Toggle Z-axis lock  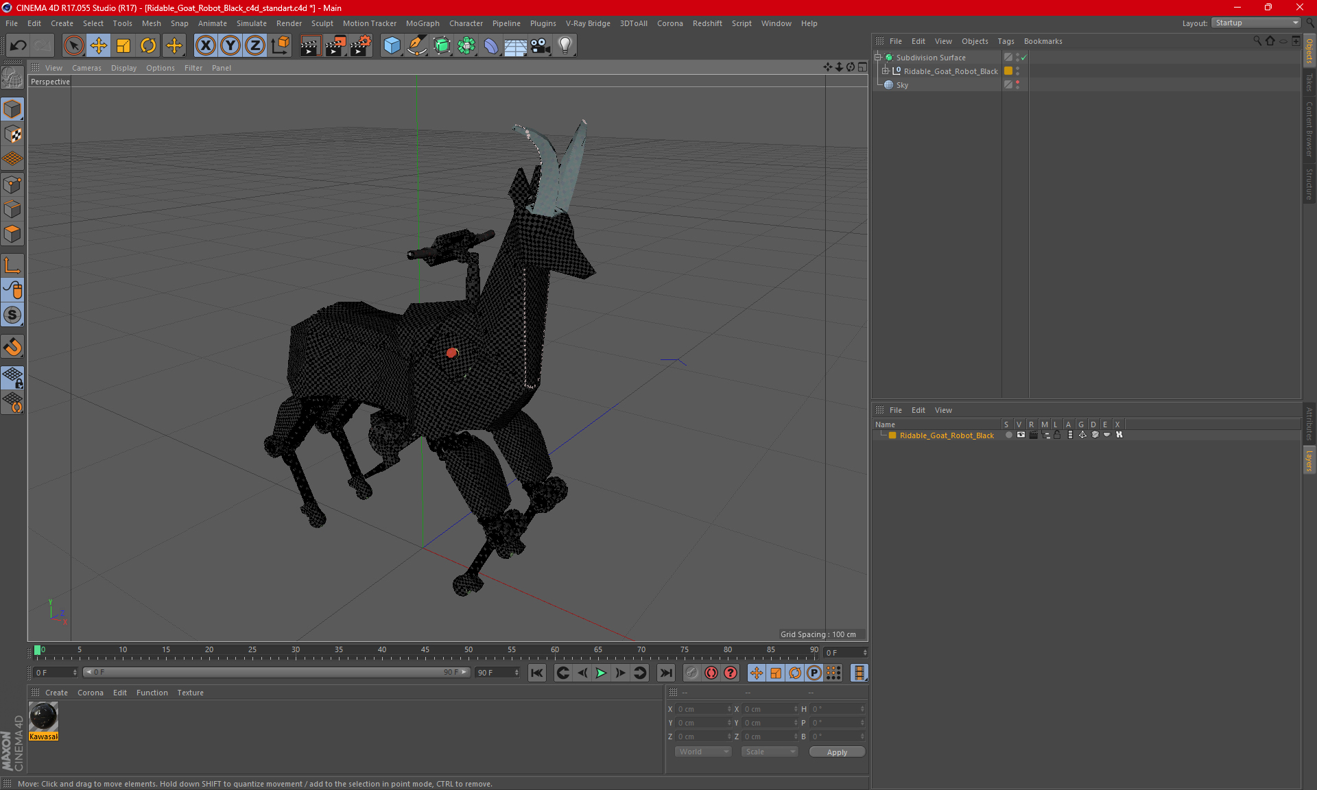(255, 46)
